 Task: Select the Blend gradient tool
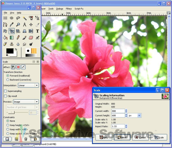tap(11, 38)
